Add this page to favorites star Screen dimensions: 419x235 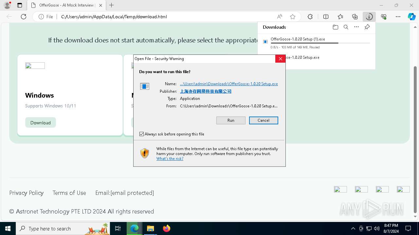click(293, 17)
